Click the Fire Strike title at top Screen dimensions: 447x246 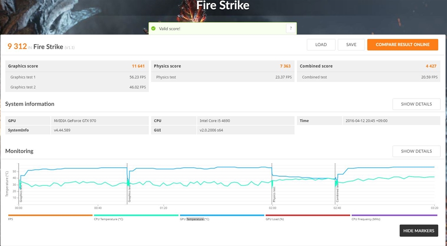click(223, 5)
